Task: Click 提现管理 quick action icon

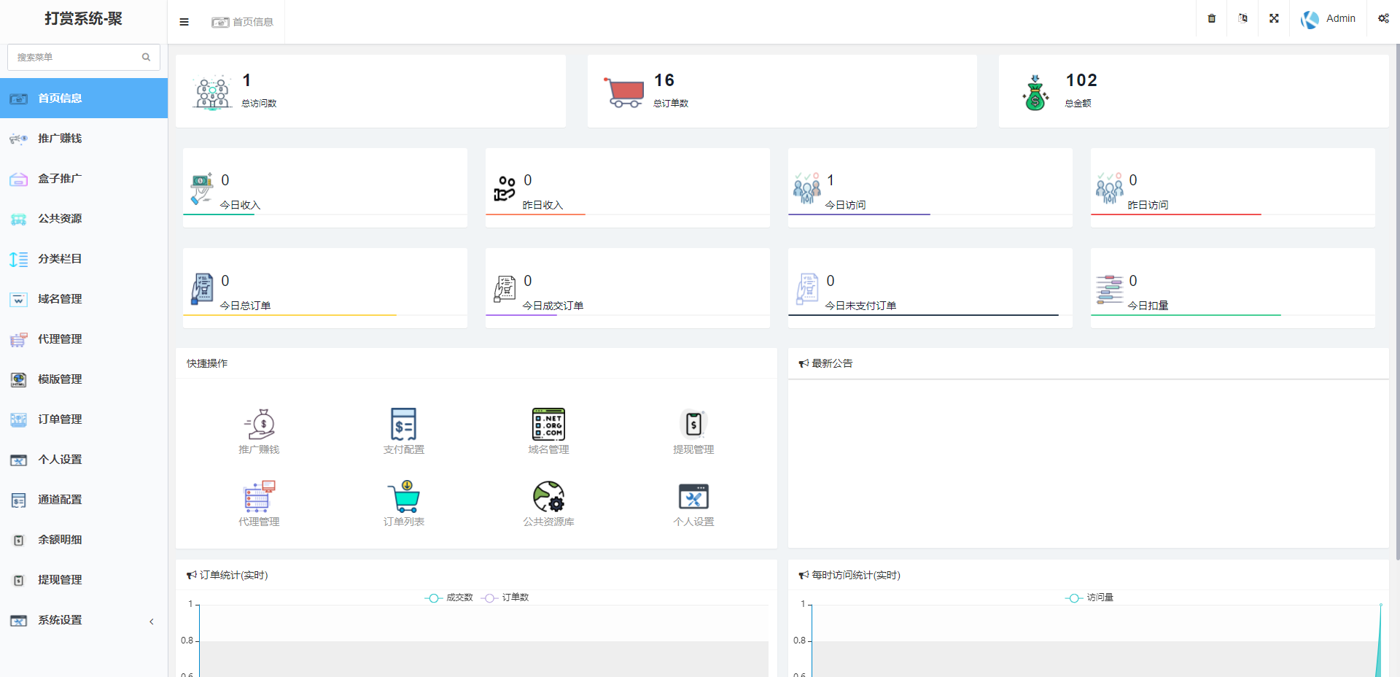Action: pyautogui.click(x=693, y=425)
